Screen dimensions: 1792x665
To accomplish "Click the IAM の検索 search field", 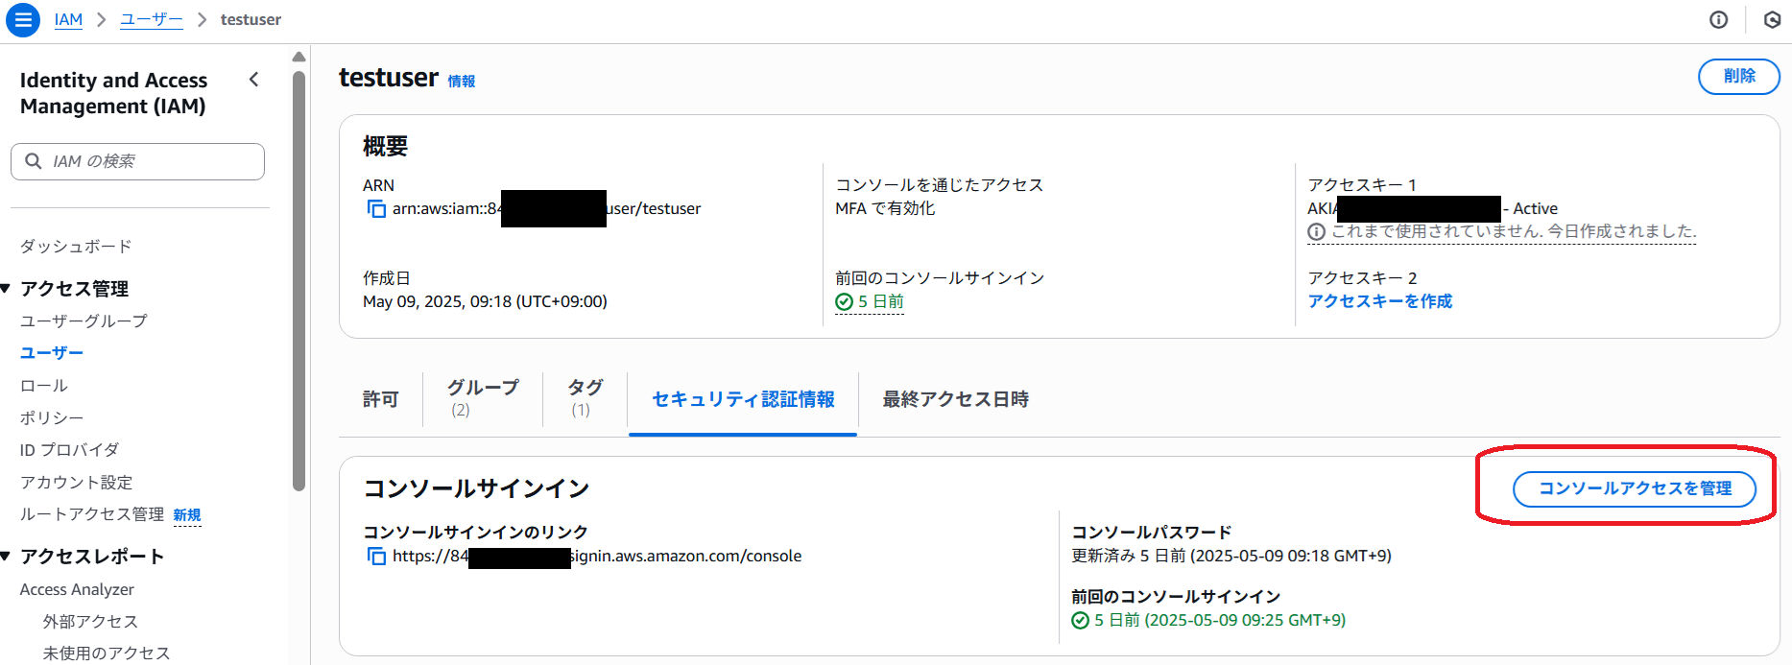I will pyautogui.click(x=137, y=161).
